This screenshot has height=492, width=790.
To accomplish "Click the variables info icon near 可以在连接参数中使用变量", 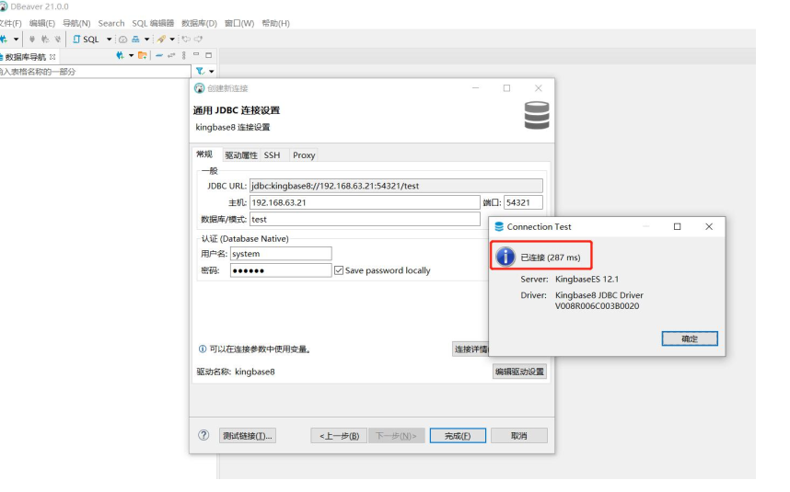I will coord(202,349).
